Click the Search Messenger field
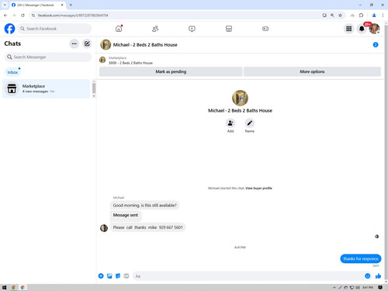 [x=48, y=57]
